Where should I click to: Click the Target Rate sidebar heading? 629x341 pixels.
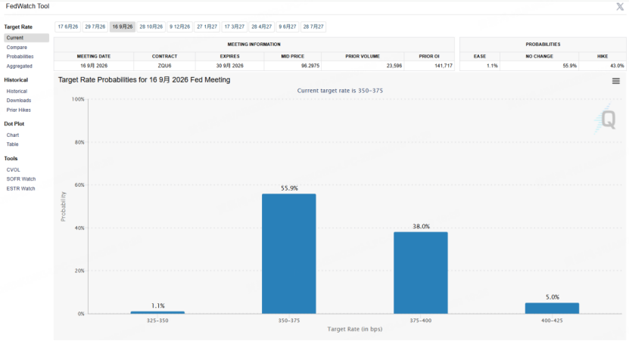18,27
